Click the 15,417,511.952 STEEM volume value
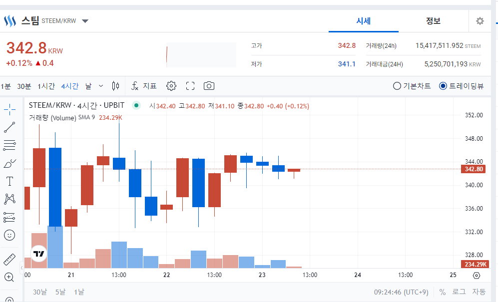Viewport: 498px width, 302px height. coord(448,45)
